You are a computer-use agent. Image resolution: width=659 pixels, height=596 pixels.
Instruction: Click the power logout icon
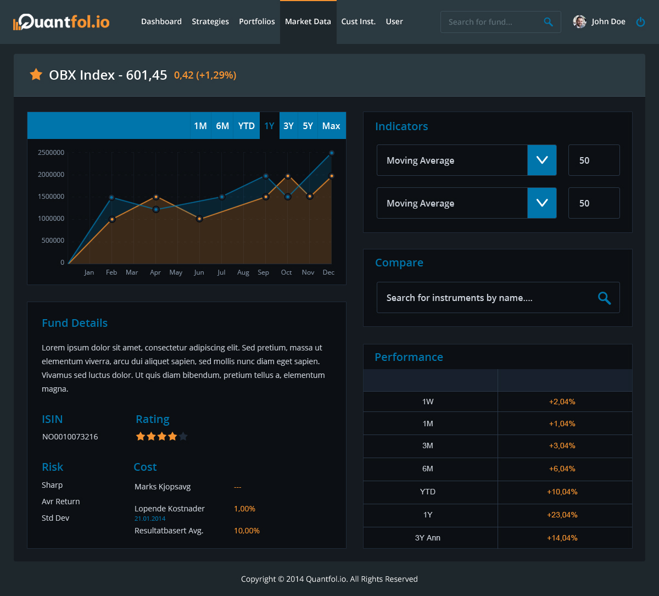[x=640, y=22]
